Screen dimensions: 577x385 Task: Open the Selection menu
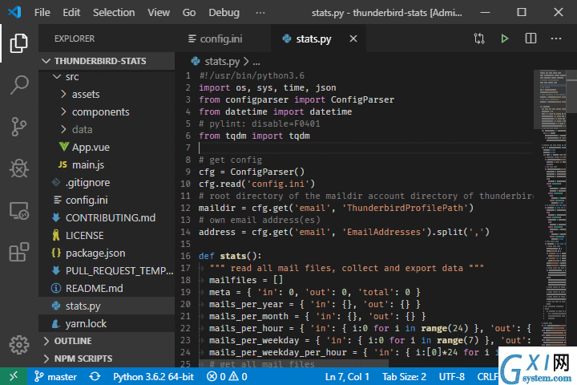[x=114, y=13]
